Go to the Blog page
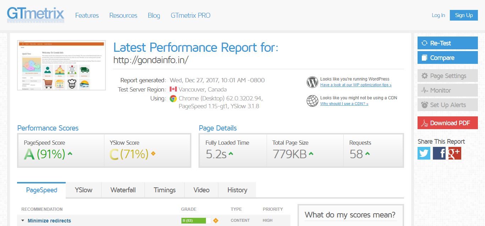 click(x=154, y=15)
